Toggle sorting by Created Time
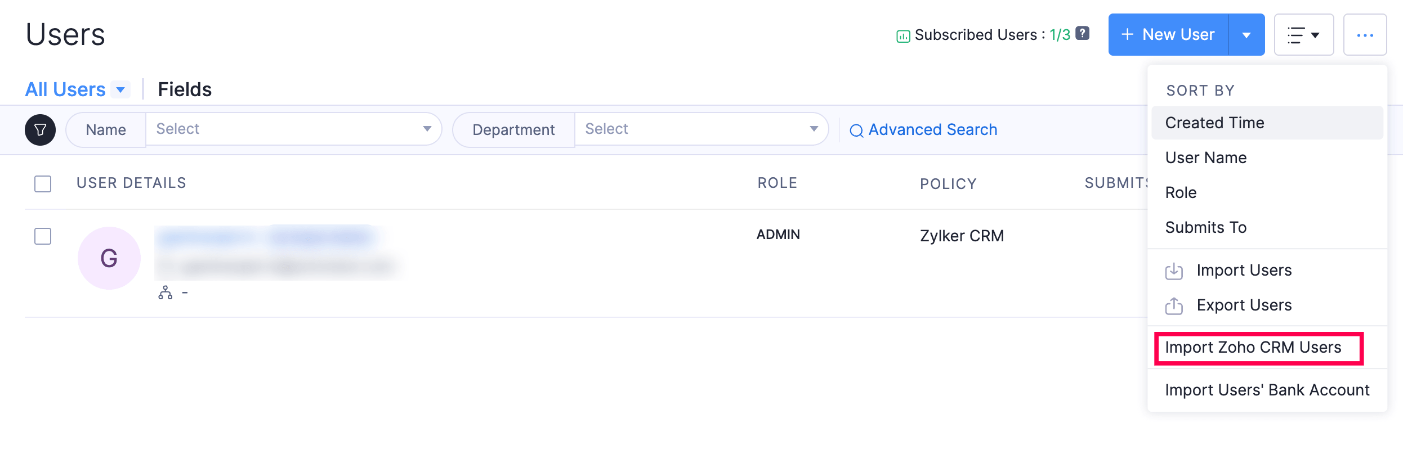This screenshot has width=1403, height=450. 1214,123
